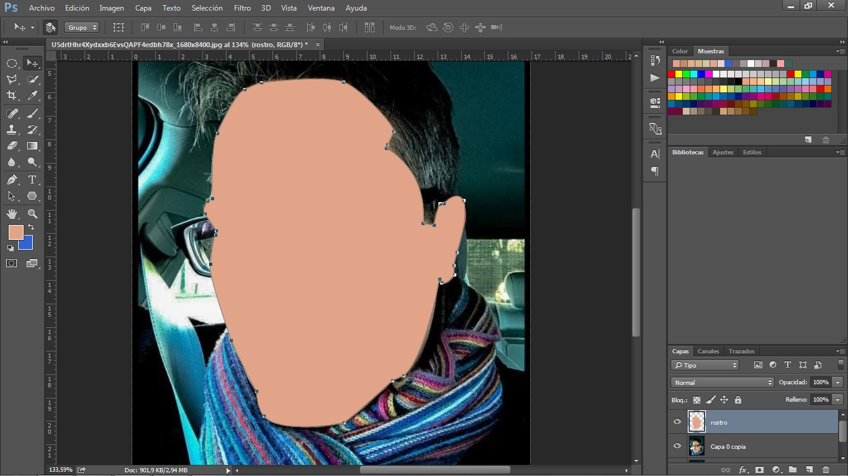This screenshot has height=476, width=848.
Task: Switch to the Trazados tab
Action: click(x=742, y=351)
